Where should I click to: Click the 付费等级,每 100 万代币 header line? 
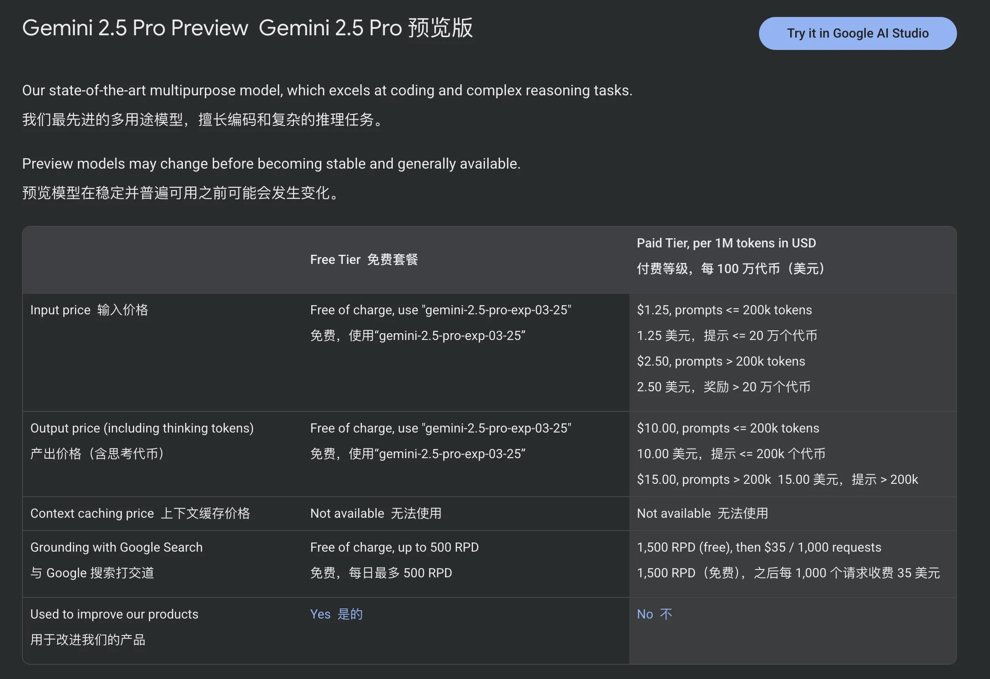731,268
